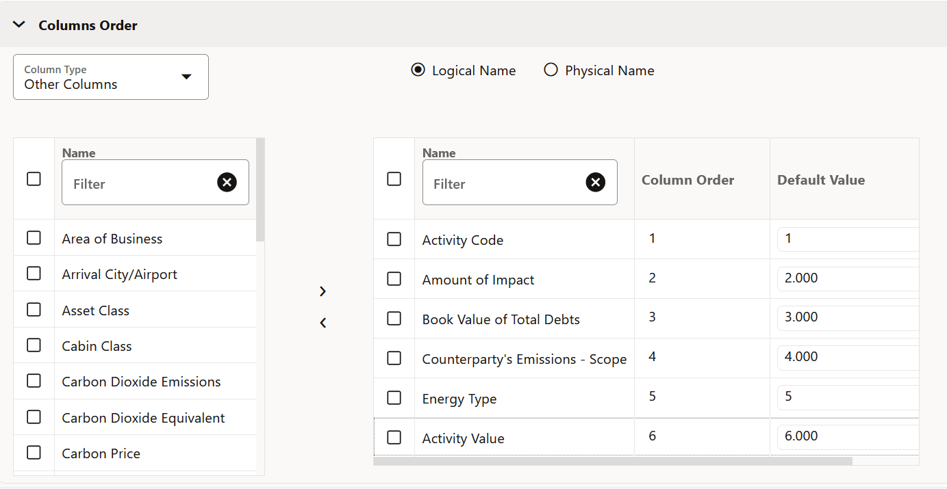This screenshot has height=489, width=947.
Task: Check the Area of Business checkbox
Action: tap(34, 238)
